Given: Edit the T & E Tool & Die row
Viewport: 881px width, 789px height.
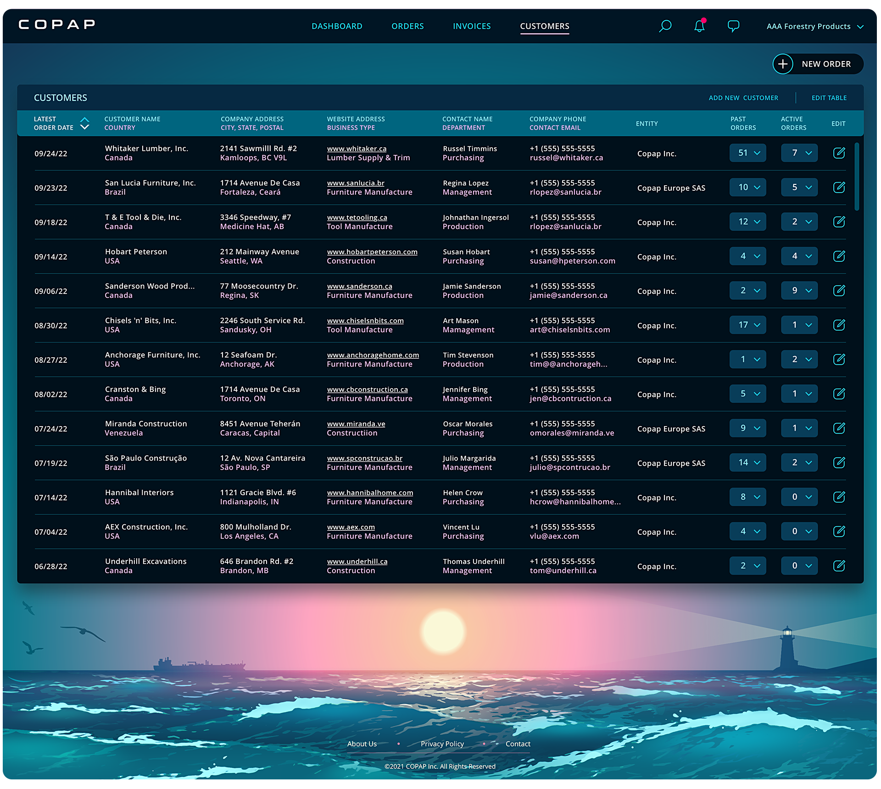Looking at the screenshot, I should click(x=839, y=222).
